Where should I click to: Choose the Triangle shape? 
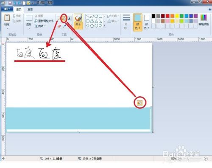[x=96, y=21]
